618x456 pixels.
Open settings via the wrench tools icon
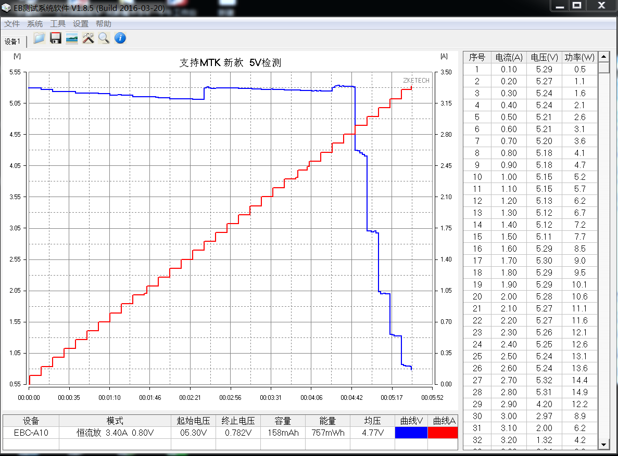87,38
